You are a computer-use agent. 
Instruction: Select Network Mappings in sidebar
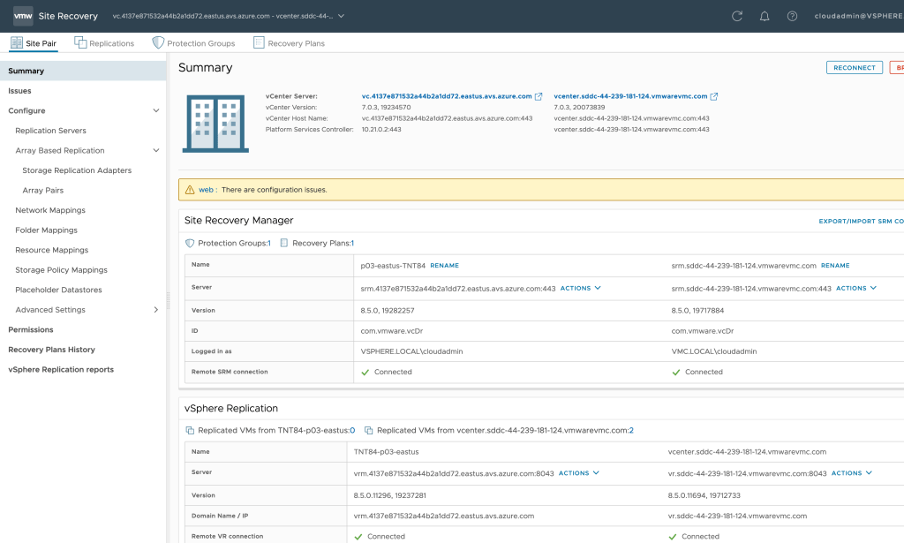click(x=50, y=210)
